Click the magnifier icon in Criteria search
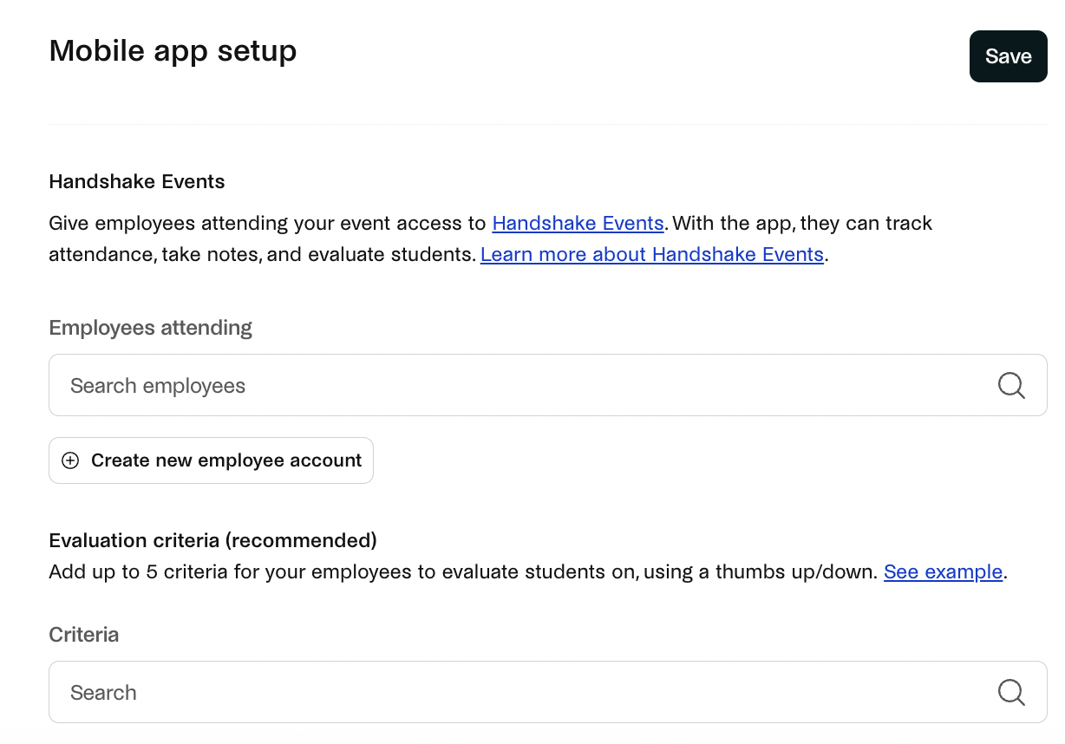Screen dimensions: 1065x744 [x=1011, y=692]
